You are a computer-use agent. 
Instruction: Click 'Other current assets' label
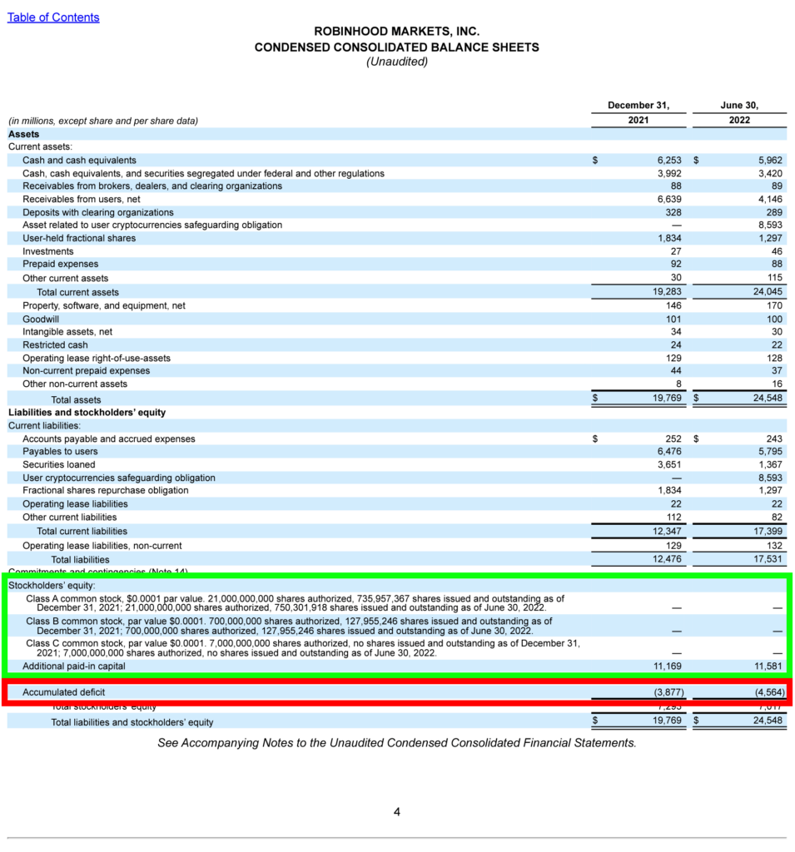65,278
